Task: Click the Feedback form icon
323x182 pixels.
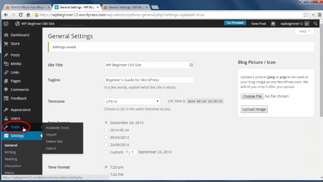Action: pos(6,98)
